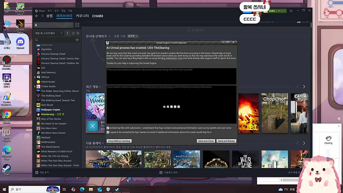The width and height of the screenshot is (343, 193).
Task: Click the link to view crash directory
Action: (160, 87)
